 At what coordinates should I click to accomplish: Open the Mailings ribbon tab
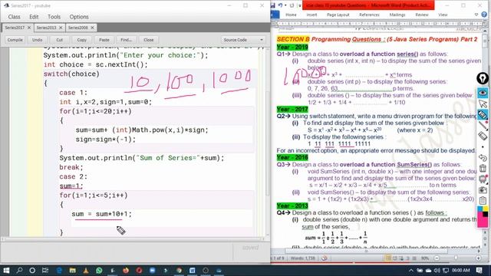[397, 15]
